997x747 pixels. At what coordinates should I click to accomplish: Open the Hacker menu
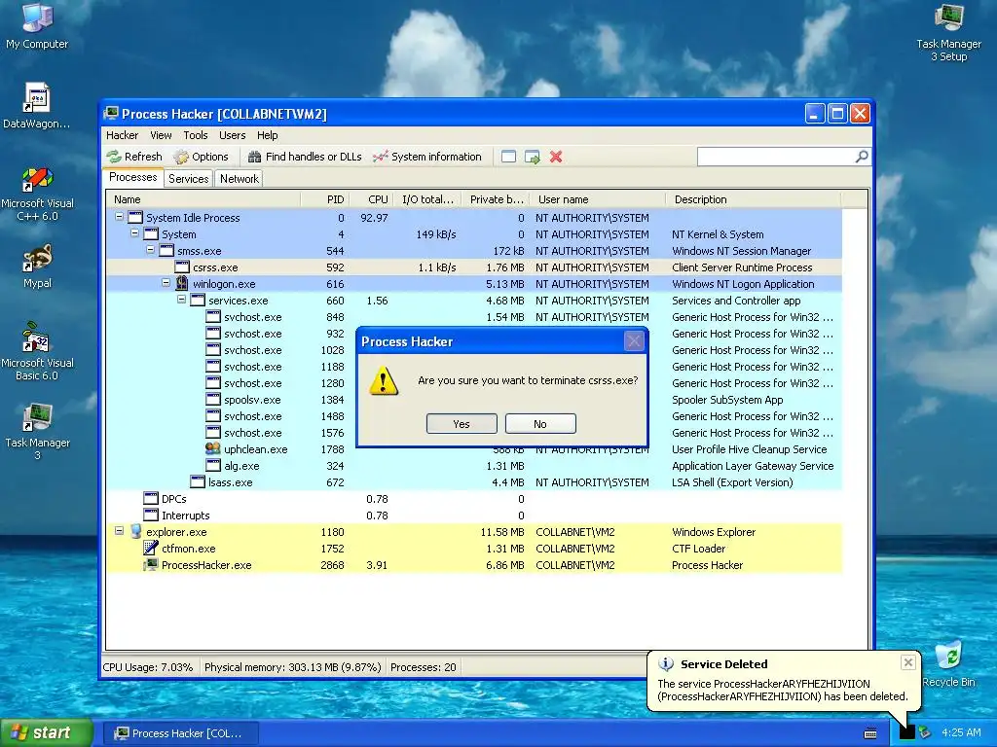click(122, 135)
